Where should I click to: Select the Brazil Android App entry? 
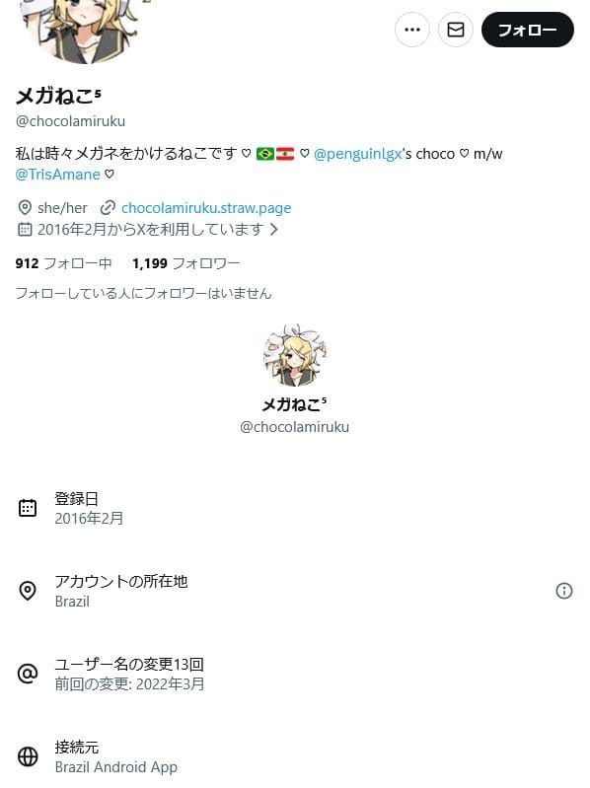click(x=116, y=767)
